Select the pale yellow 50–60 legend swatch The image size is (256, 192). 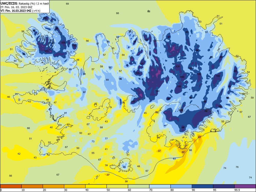coord(117,186)
